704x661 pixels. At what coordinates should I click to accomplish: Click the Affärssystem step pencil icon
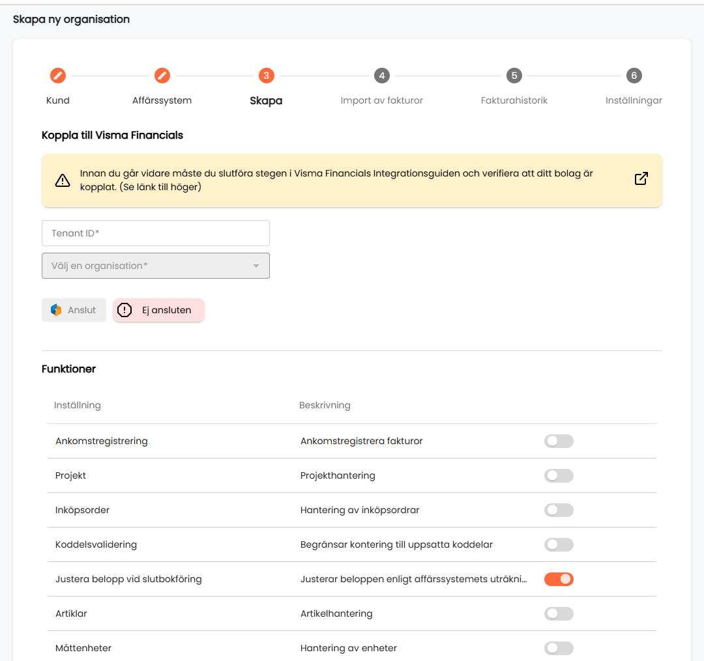(162, 76)
